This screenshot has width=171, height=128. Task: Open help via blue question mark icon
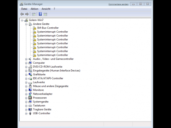[x=40, y=14]
